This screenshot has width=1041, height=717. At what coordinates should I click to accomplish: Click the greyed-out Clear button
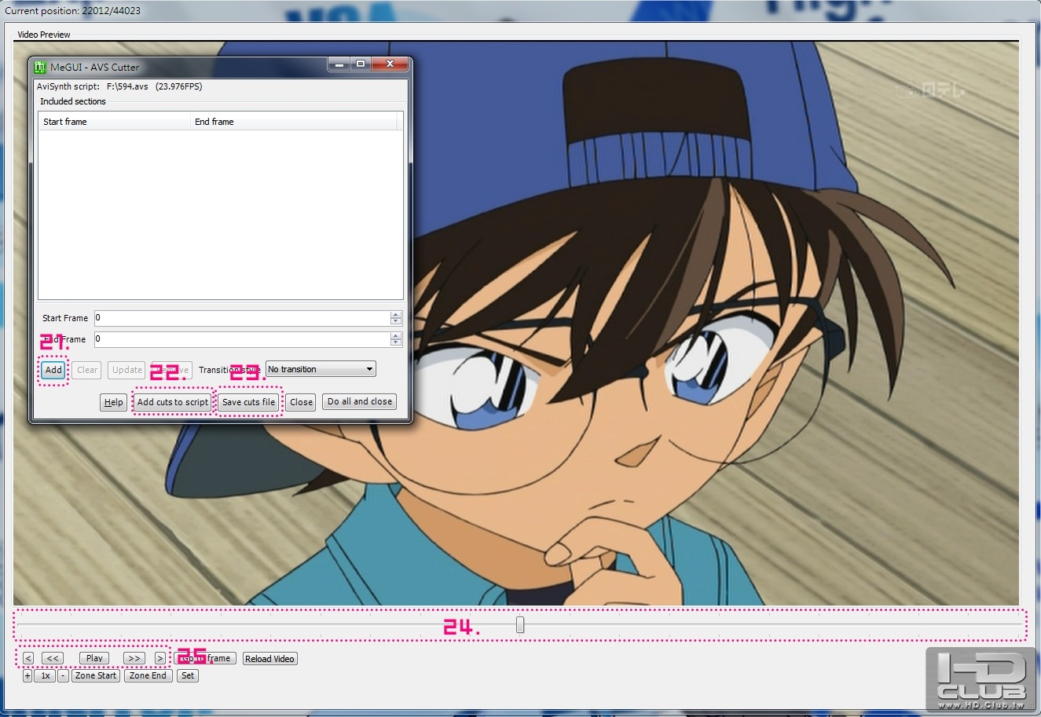tap(87, 370)
